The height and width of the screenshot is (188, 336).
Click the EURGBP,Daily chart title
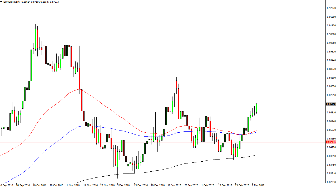pyautogui.click(x=12, y=2)
